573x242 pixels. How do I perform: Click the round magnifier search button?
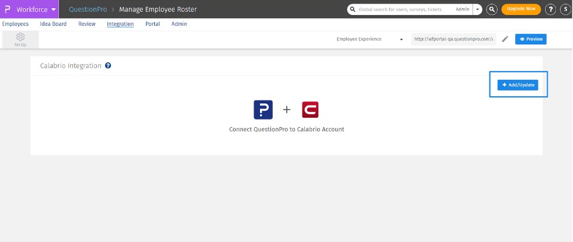point(492,9)
